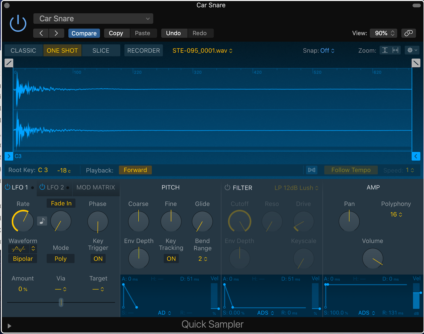Click the fade-in marker icon at waveform top-left
Viewport: 424px width, 334px height.
point(9,63)
